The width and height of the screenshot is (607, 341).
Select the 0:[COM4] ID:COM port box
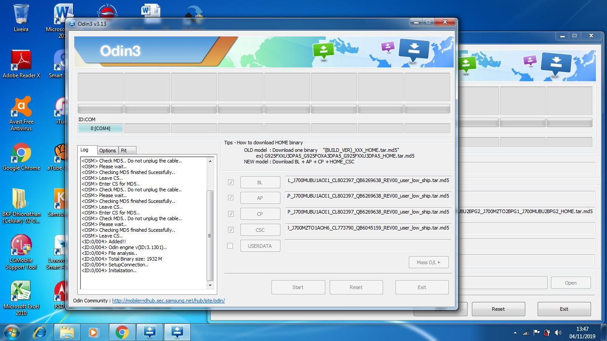(100, 128)
